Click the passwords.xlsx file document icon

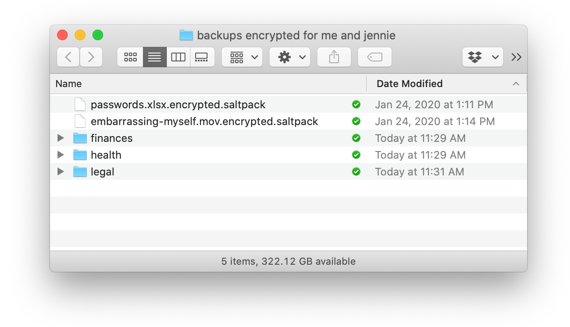(x=80, y=105)
